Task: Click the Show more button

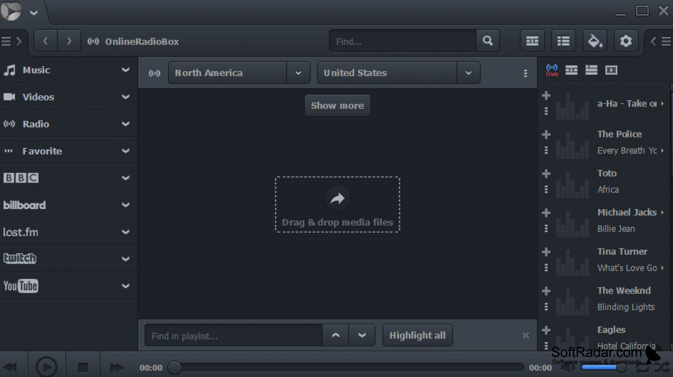Action: 337,106
